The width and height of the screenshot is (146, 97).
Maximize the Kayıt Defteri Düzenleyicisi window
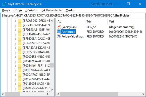pyautogui.click(x=128, y=4)
